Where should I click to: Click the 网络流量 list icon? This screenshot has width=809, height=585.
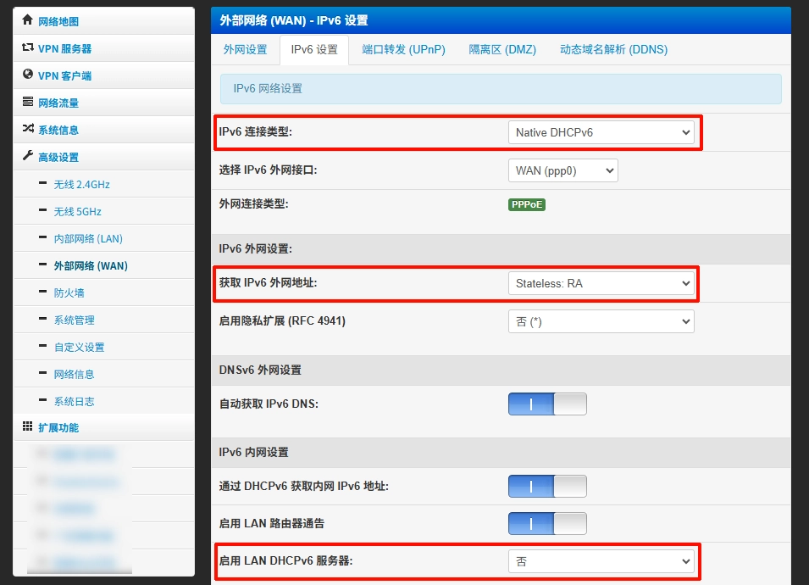(27, 103)
